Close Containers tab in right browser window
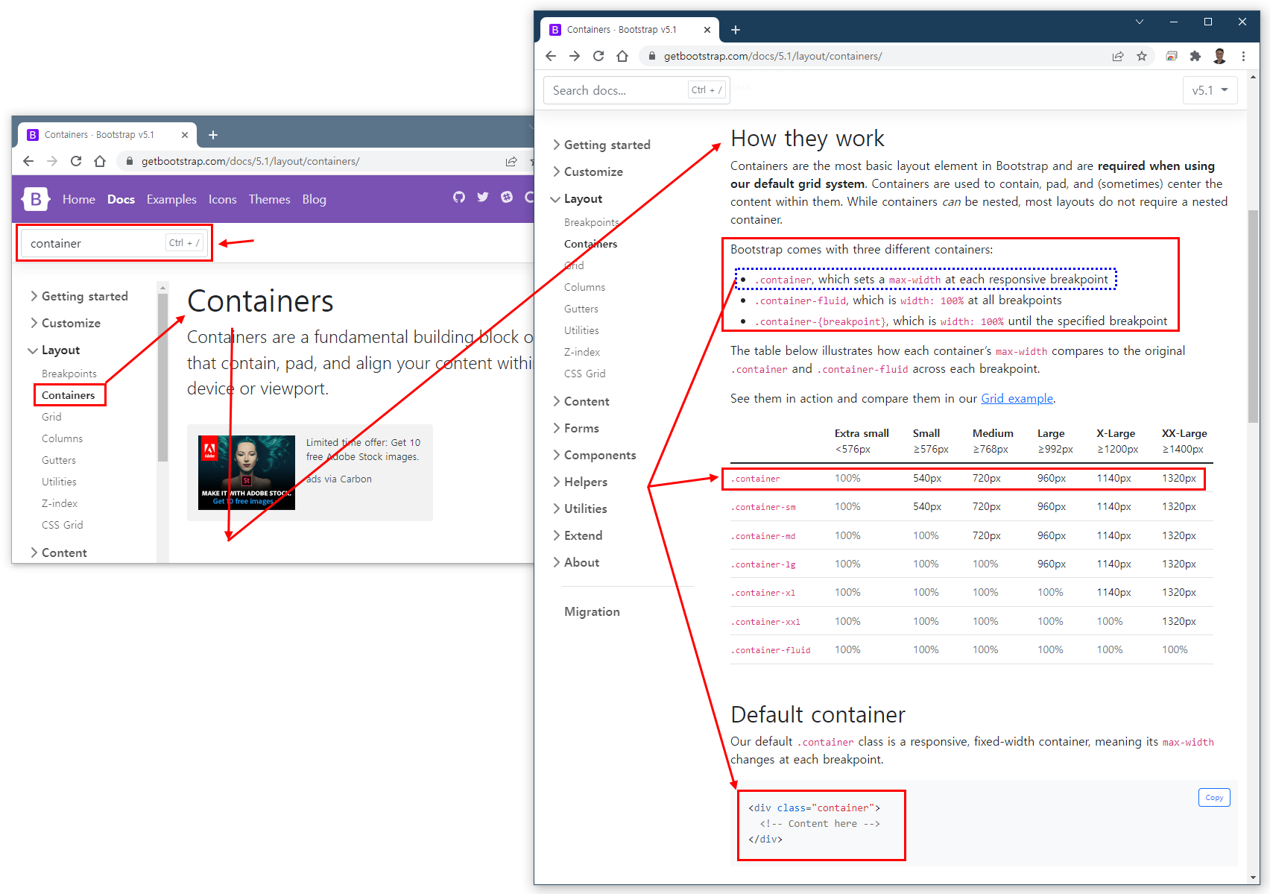Screen dimensions: 1270x894 point(707,30)
